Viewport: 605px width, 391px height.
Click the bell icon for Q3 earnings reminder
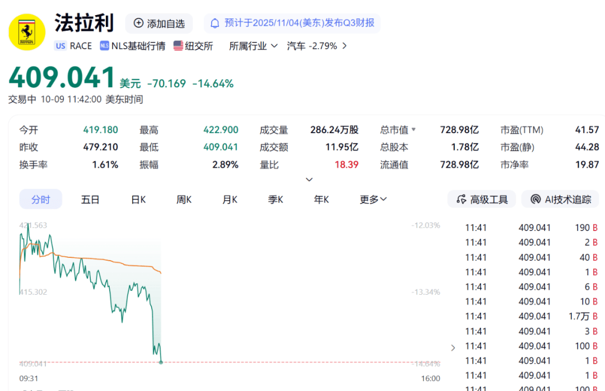[x=215, y=23]
